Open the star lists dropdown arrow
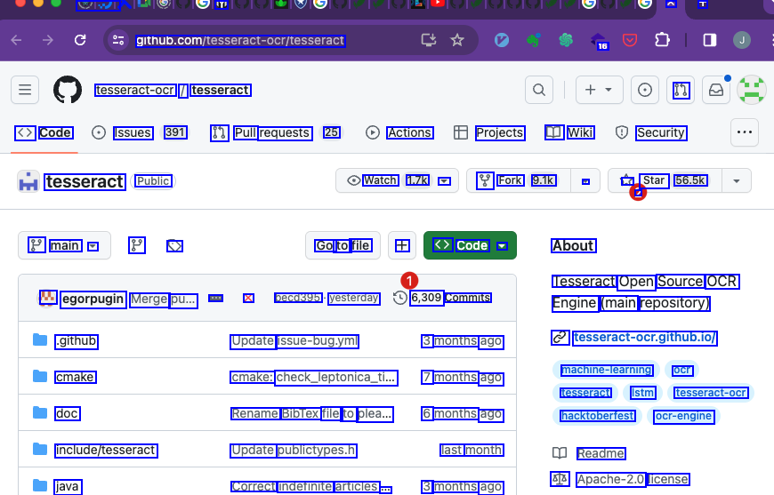The image size is (774, 495). [x=736, y=180]
